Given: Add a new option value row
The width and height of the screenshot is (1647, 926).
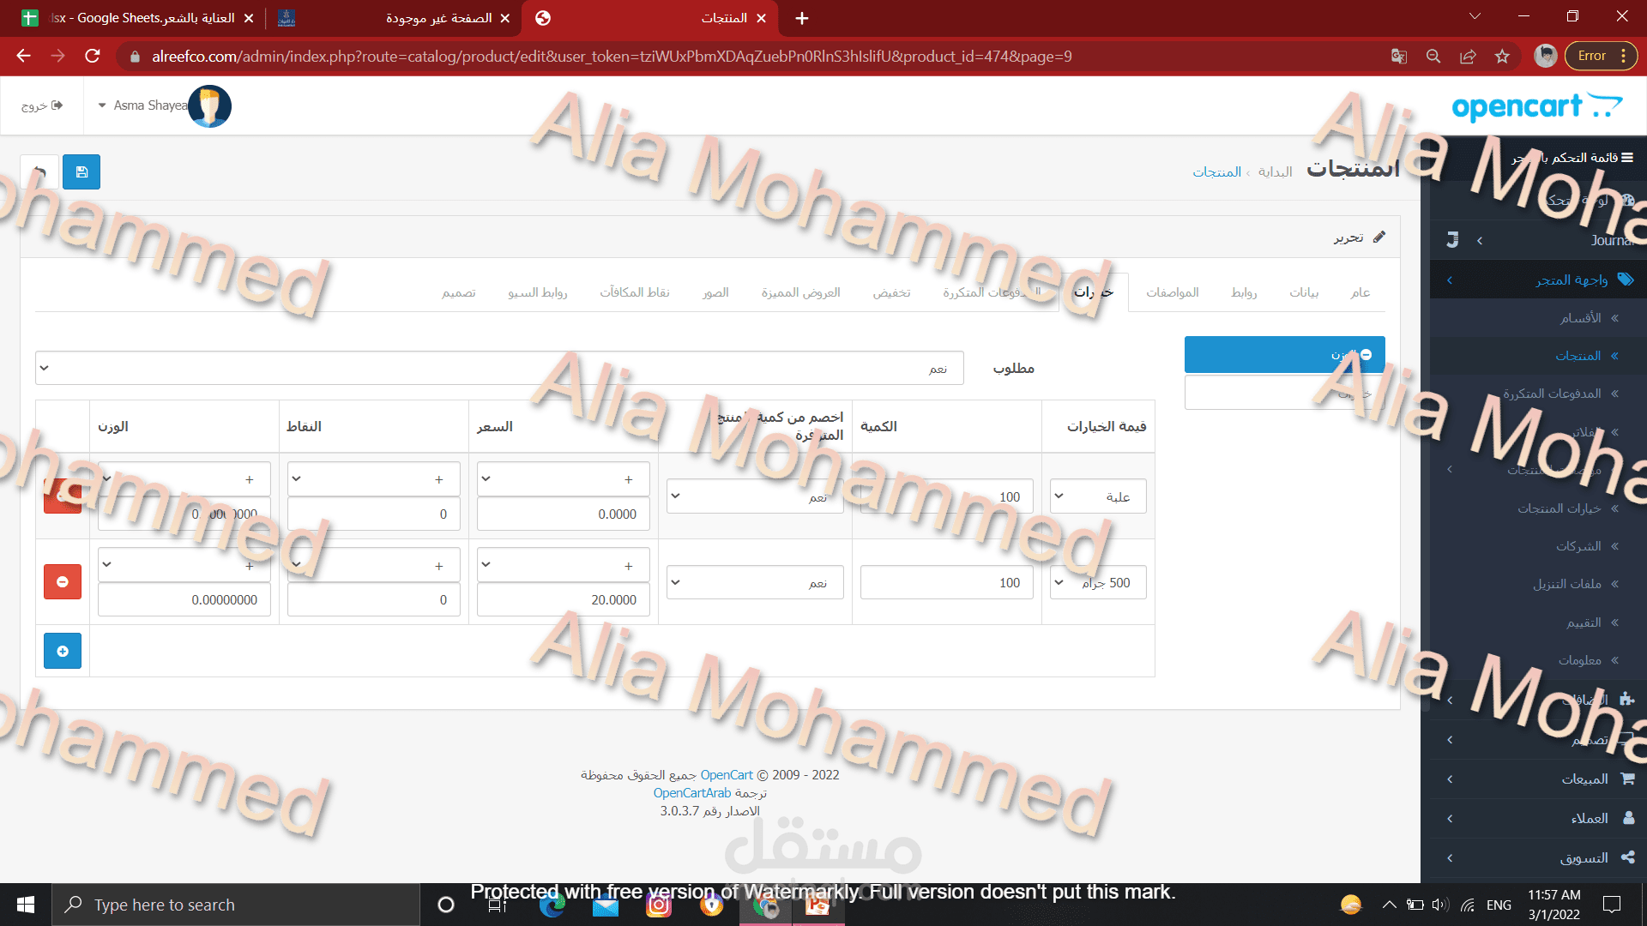Looking at the screenshot, I should [x=63, y=652].
